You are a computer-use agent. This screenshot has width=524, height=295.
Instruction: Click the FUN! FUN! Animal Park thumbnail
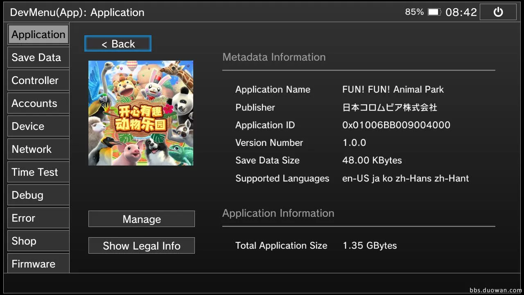(141, 113)
